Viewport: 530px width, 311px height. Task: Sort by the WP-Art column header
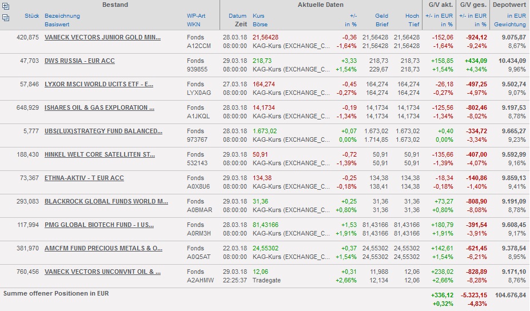point(196,16)
